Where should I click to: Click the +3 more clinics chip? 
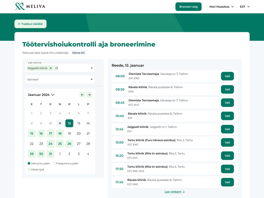point(56,68)
